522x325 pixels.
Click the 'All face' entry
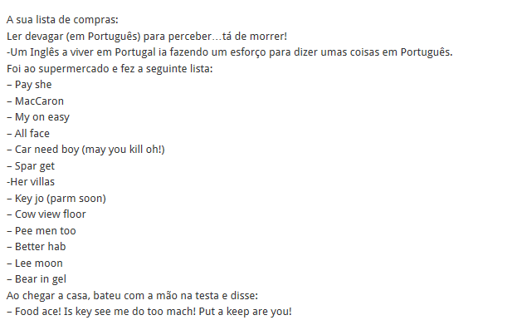pos(28,133)
